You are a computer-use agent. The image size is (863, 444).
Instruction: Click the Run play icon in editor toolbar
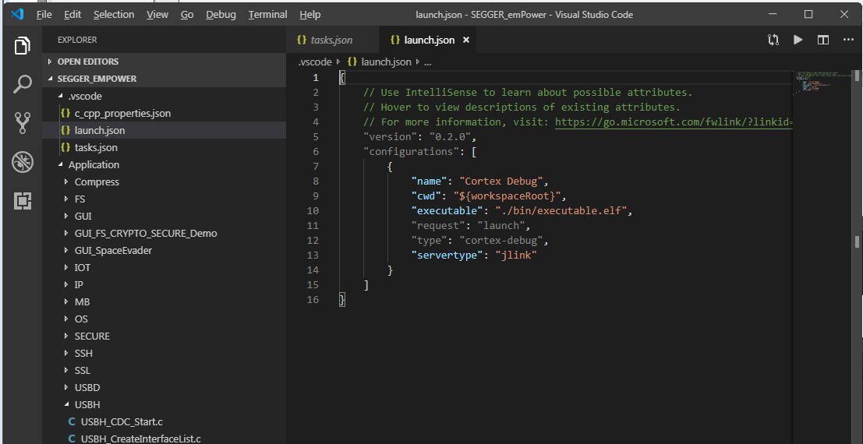tap(798, 40)
